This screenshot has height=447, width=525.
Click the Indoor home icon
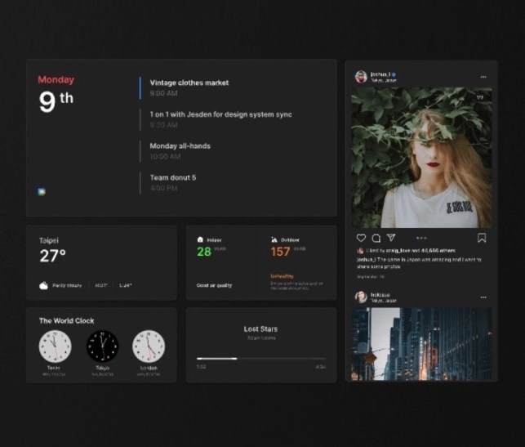[x=200, y=239]
